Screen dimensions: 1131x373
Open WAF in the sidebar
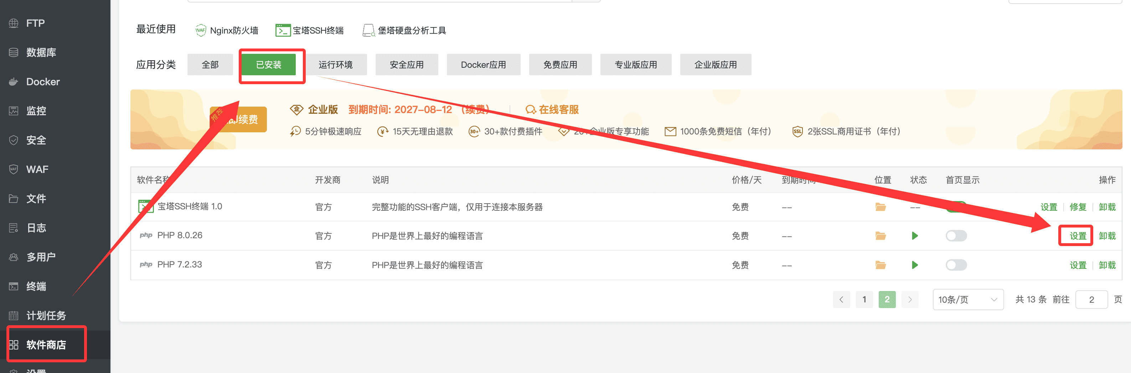pyautogui.click(x=37, y=169)
